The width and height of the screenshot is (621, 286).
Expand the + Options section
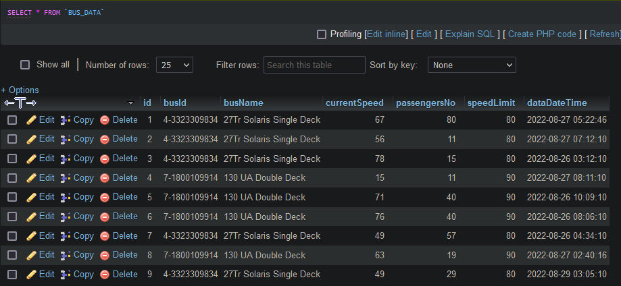tap(20, 90)
